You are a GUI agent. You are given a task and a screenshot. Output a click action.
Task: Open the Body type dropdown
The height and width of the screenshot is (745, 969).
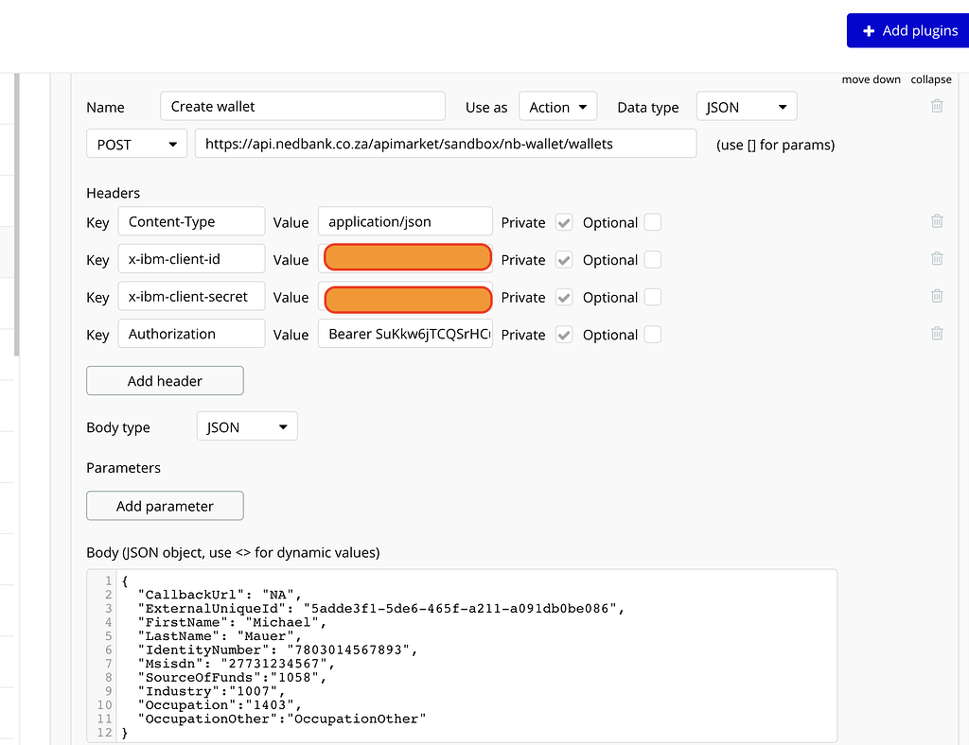pyautogui.click(x=246, y=425)
